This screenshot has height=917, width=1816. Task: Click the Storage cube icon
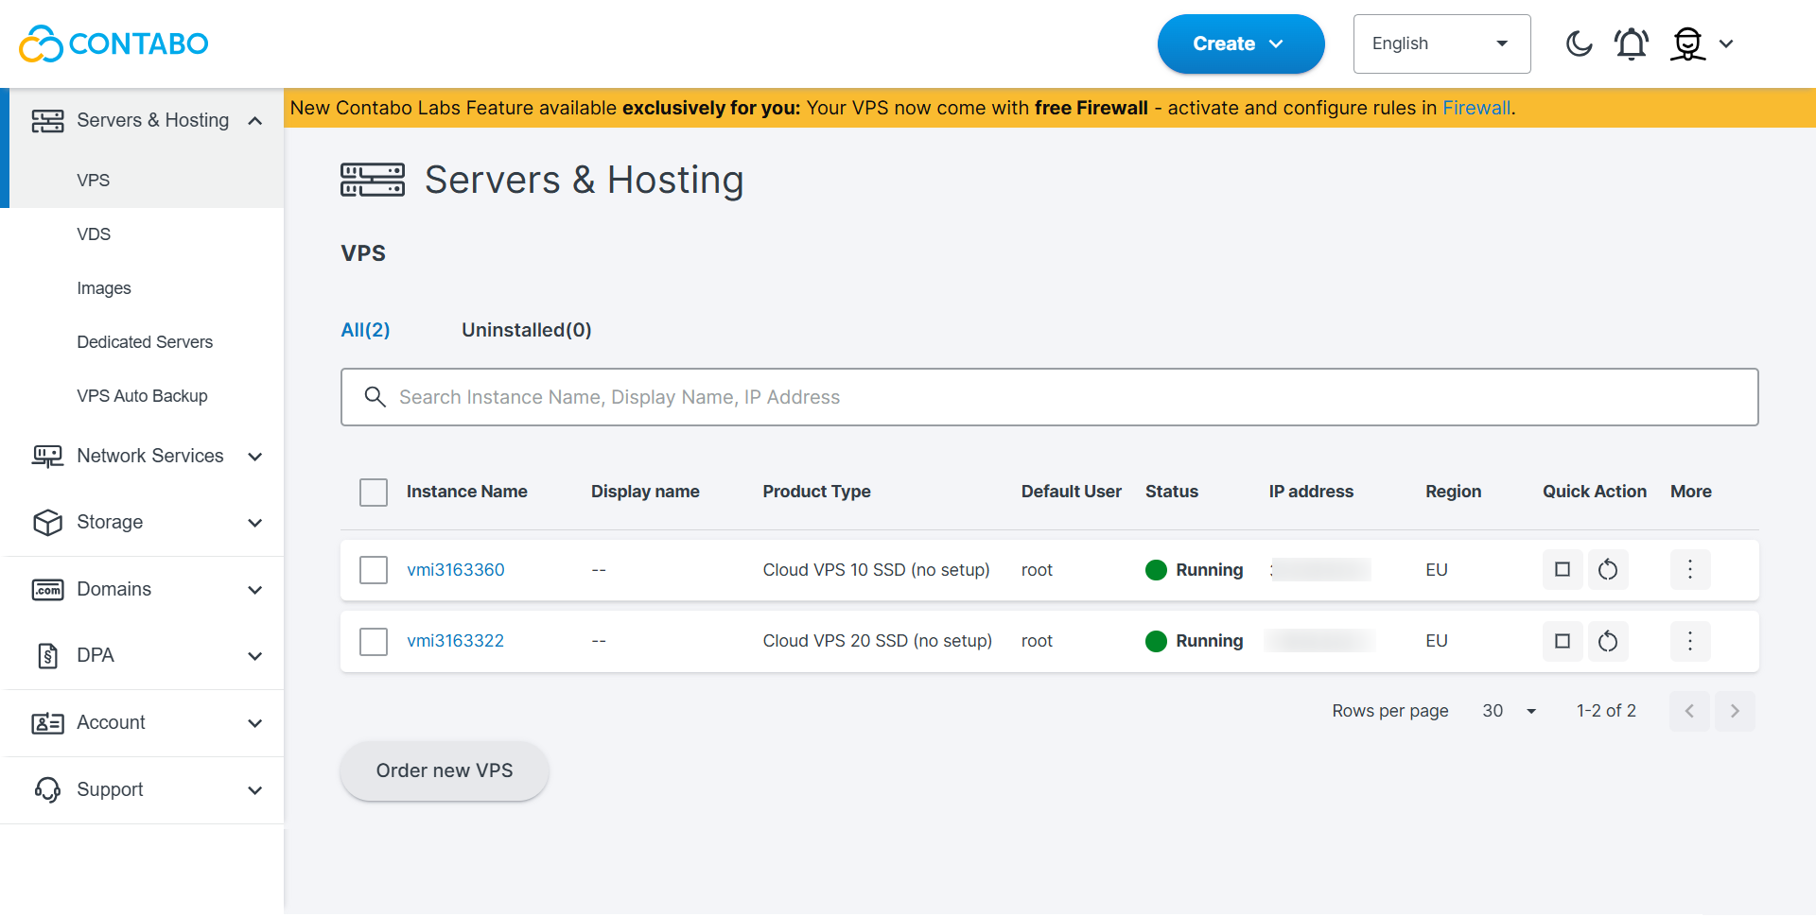[x=47, y=523]
